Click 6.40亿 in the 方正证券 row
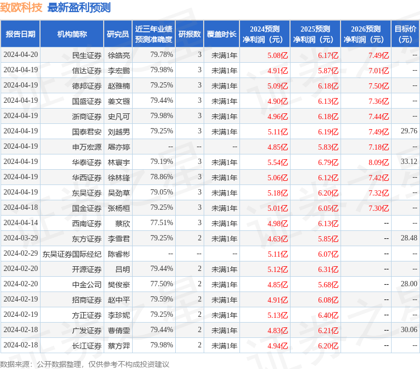Screen dimensions: 420x369 point(328,315)
